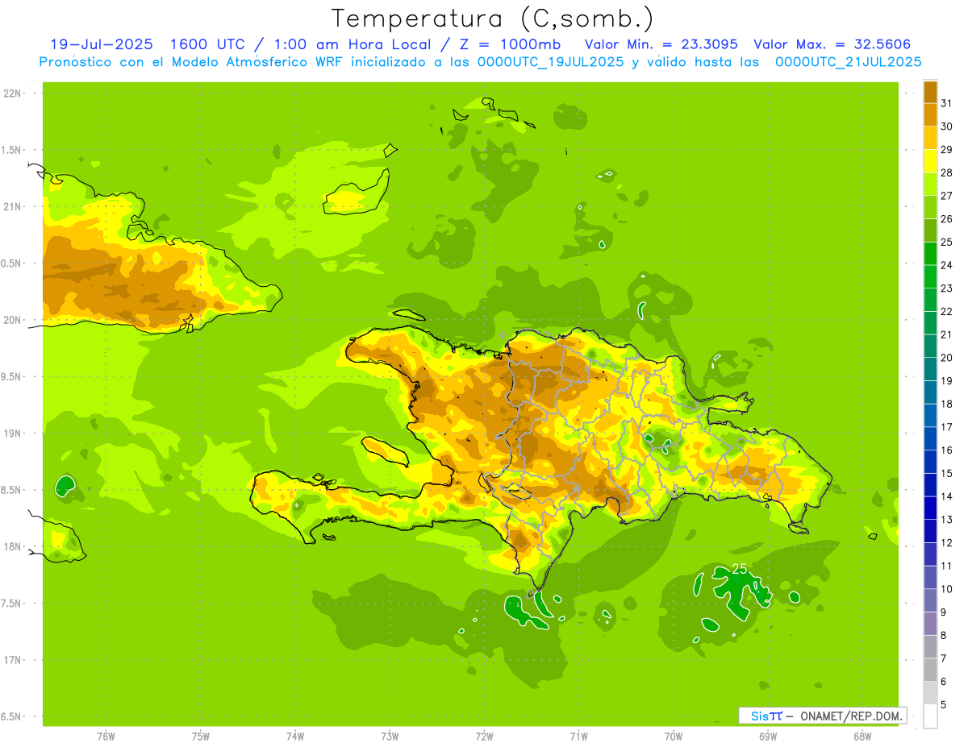Click the "18N" latitude axis label

tap(11, 546)
